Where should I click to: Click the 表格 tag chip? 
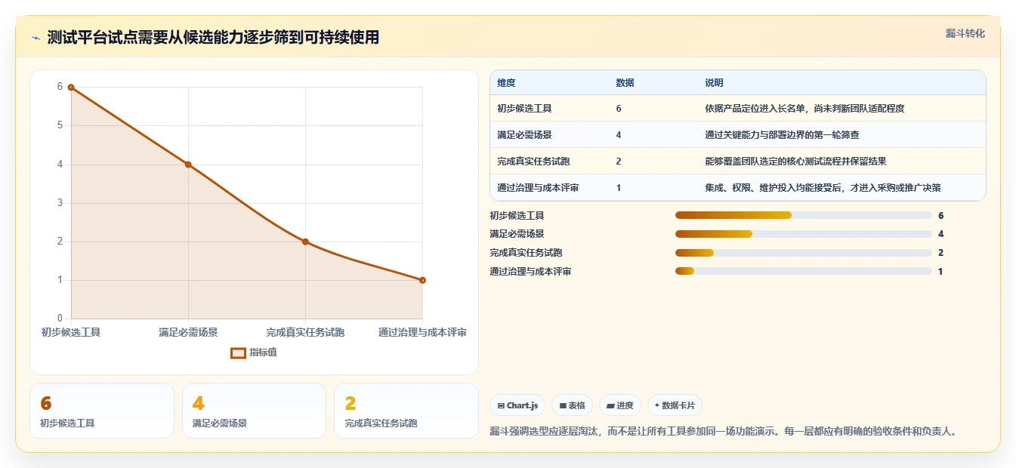tap(573, 405)
